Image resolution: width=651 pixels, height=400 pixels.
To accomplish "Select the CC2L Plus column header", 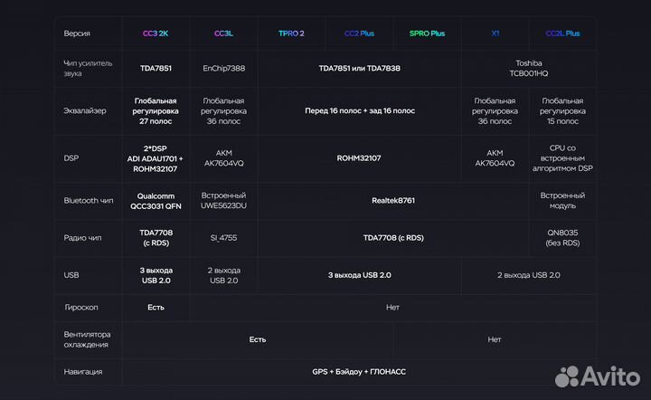I will tap(562, 33).
